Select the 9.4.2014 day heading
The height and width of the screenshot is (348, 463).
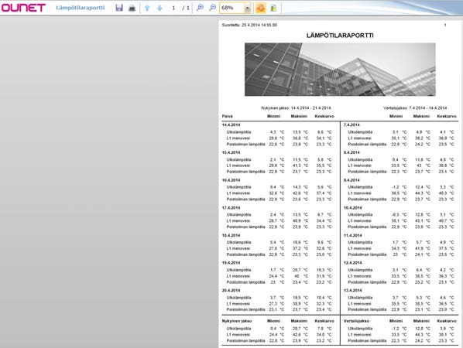(352, 180)
